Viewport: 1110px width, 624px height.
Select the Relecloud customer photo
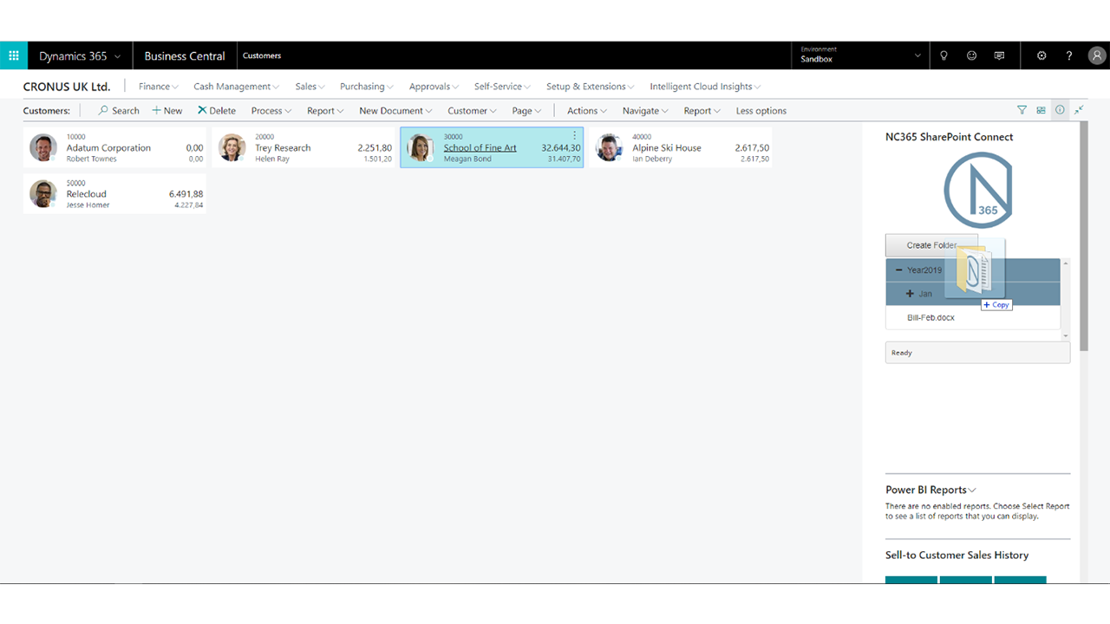click(43, 193)
